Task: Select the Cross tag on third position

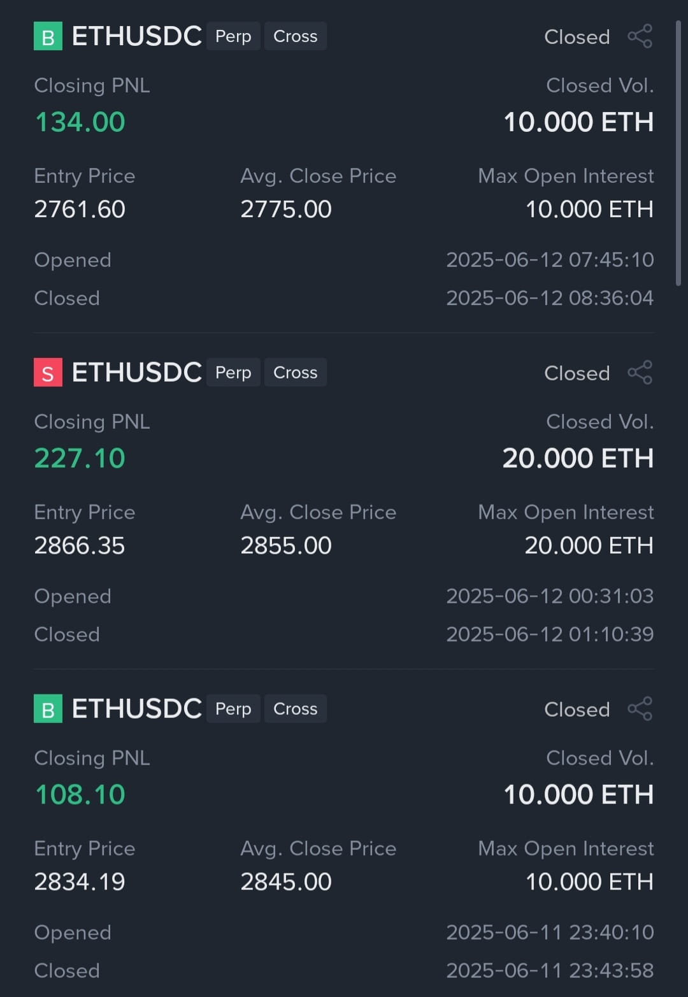Action: pos(296,709)
